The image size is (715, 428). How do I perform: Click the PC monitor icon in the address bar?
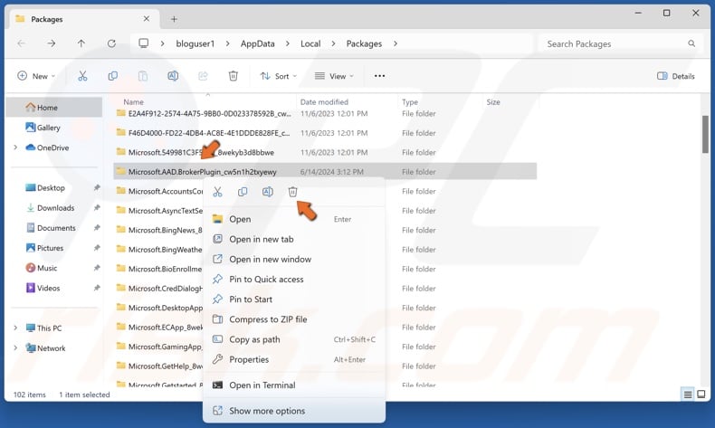(x=144, y=43)
